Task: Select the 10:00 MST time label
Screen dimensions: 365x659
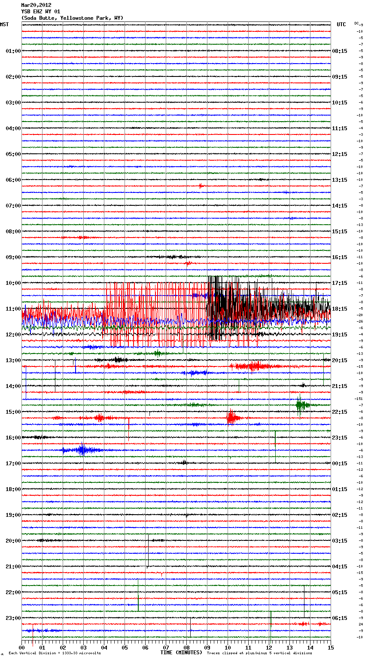Action: click(x=13, y=283)
